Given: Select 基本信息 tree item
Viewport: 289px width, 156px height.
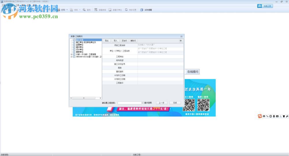Looking at the screenshot, I should pos(80,40).
